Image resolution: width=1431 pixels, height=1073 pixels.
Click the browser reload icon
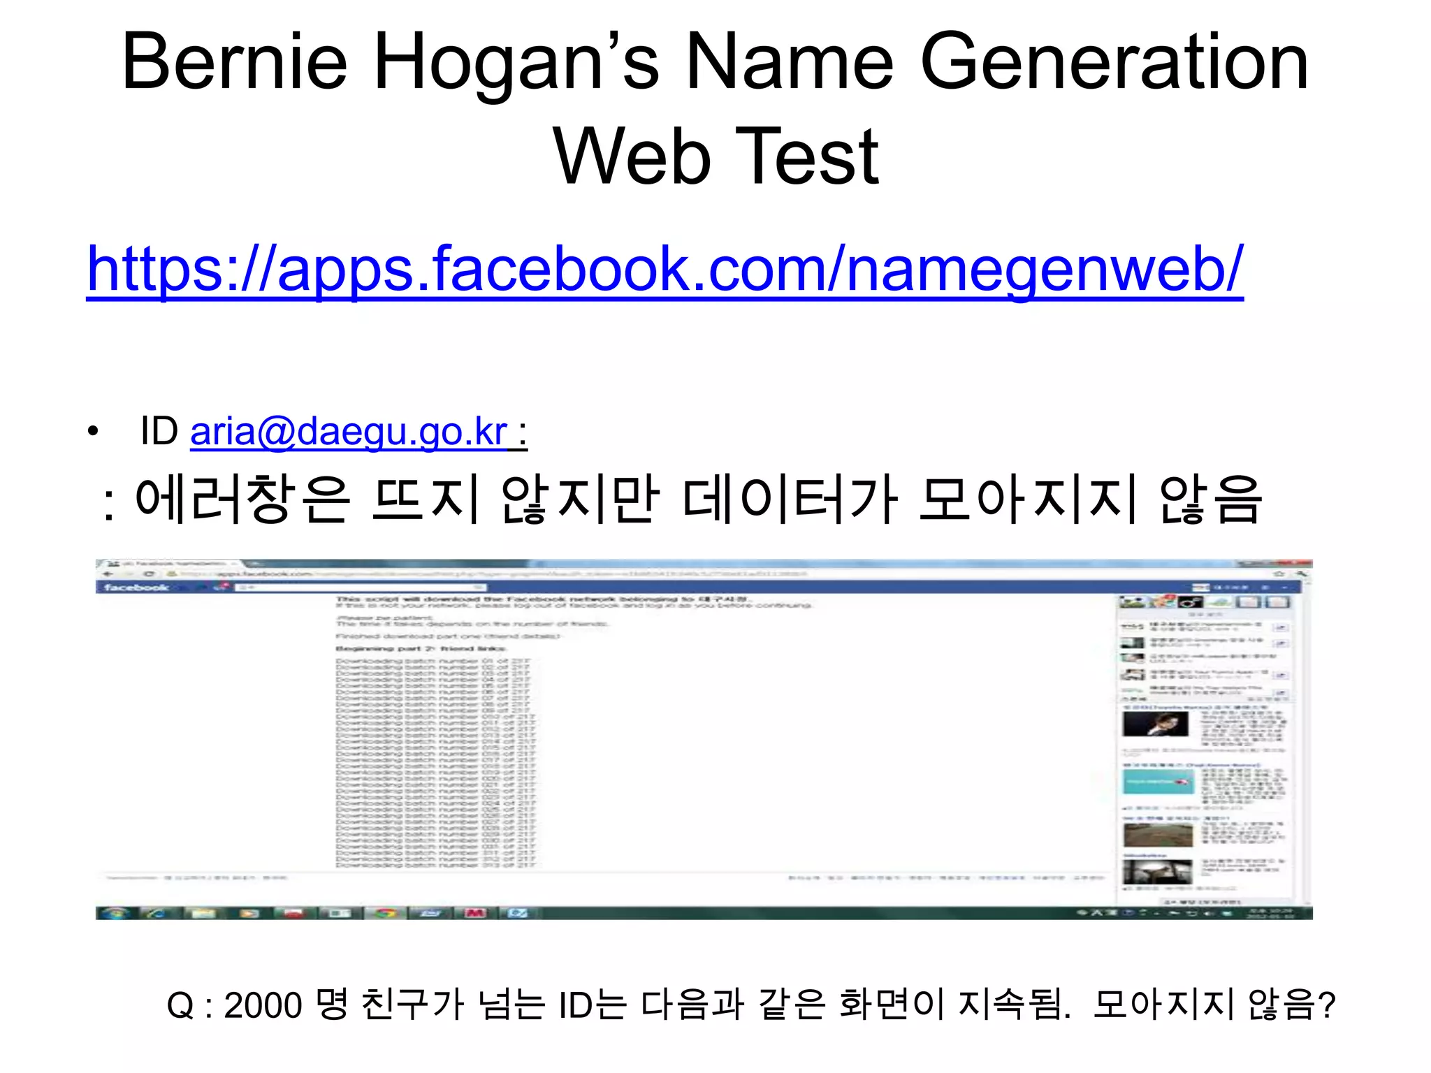pos(149,574)
